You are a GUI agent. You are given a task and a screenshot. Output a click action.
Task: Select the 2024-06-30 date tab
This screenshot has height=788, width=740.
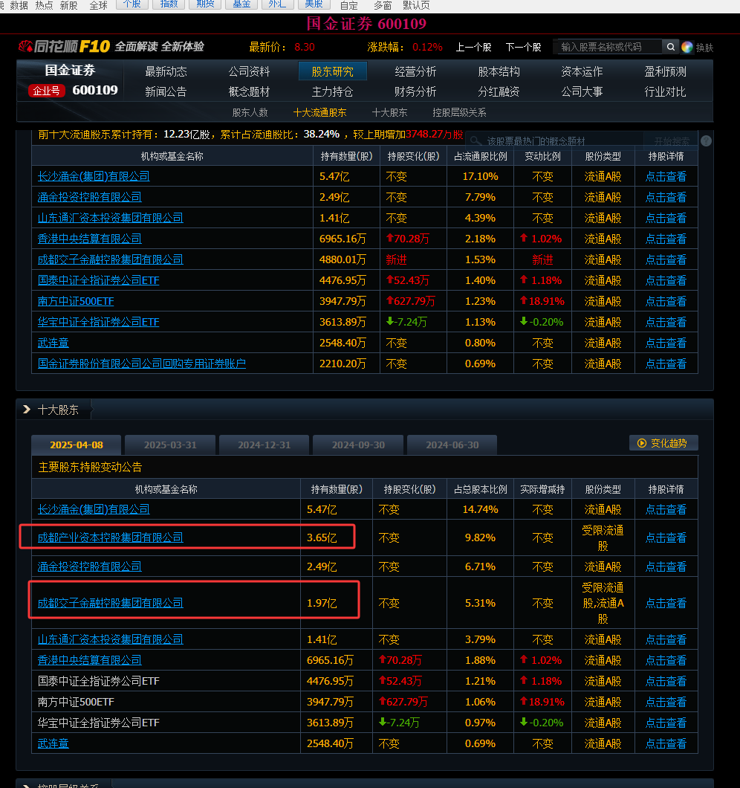click(x=452, y=445)
